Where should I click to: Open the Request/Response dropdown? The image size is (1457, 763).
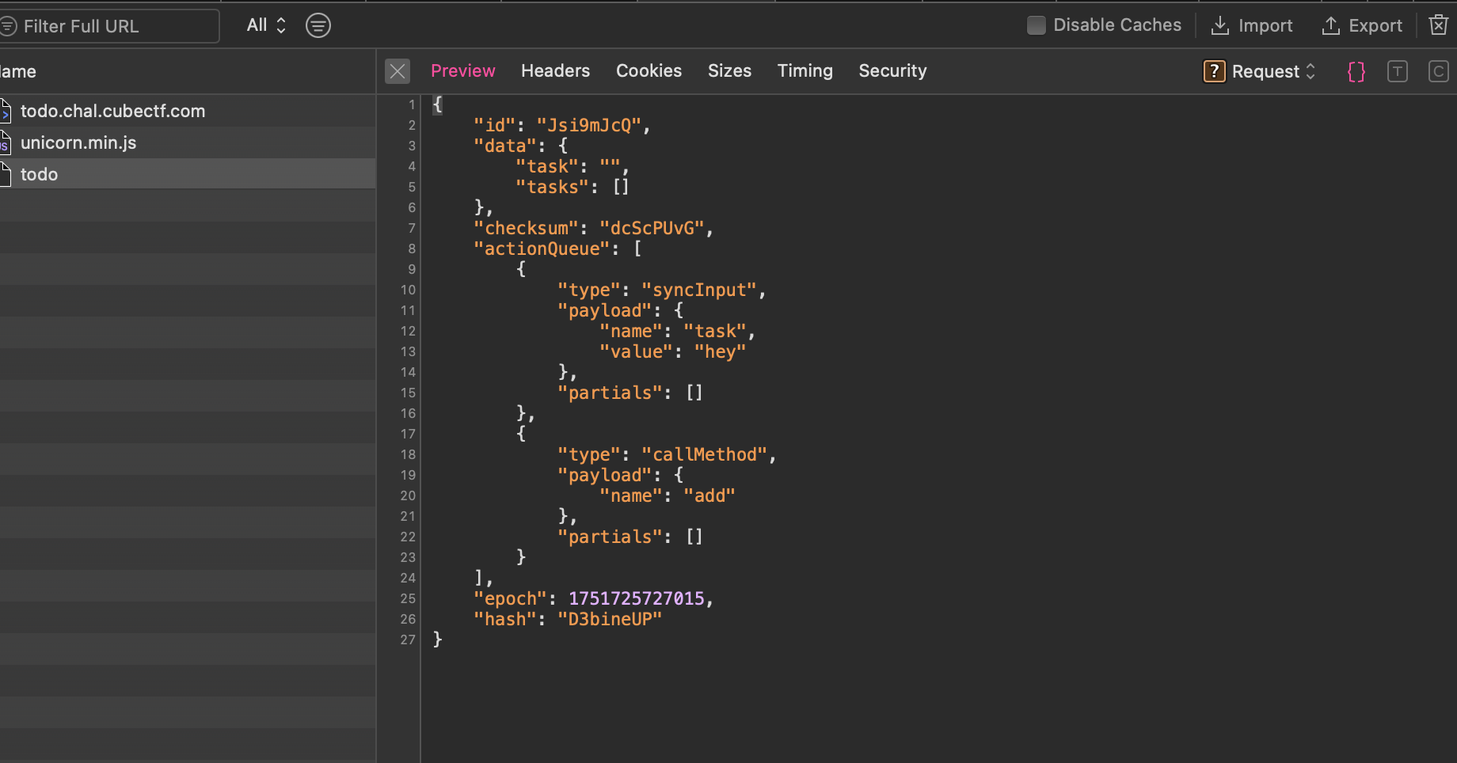click(x=1260, y=71)
